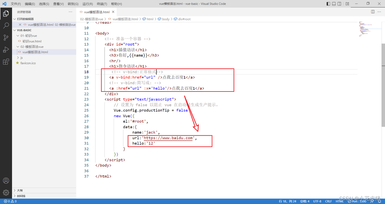Click the name:'jack' code line
This screenshot has height=204, width=385.
coord(146,132)
